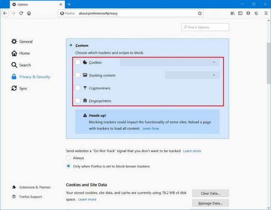Enable the Cookies checkbox
Viewport: 271px width, 210px height.
tap(78, 62)
